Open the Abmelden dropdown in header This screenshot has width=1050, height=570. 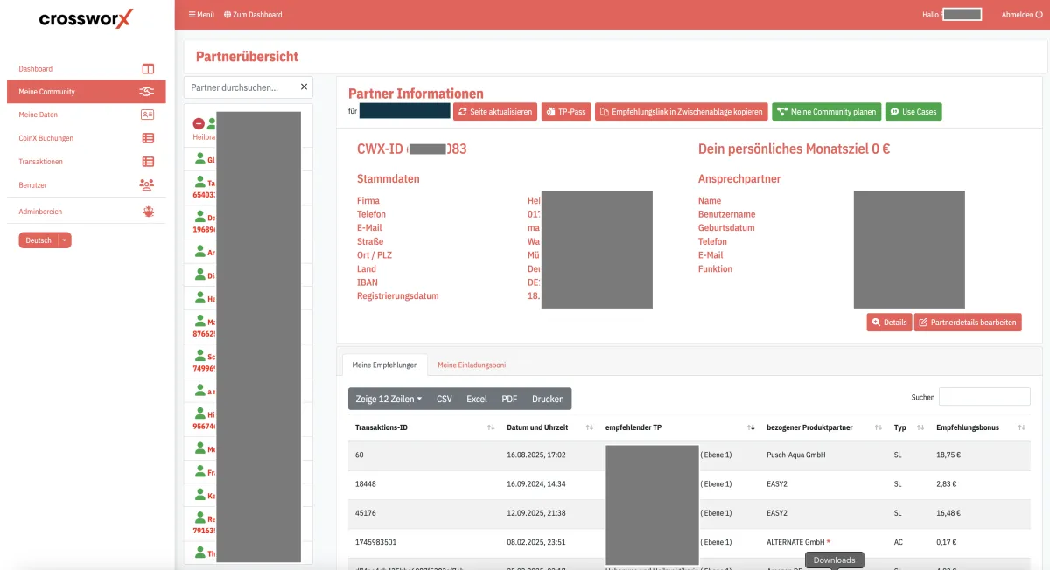pyautogui.click(x=1021, y=15)
